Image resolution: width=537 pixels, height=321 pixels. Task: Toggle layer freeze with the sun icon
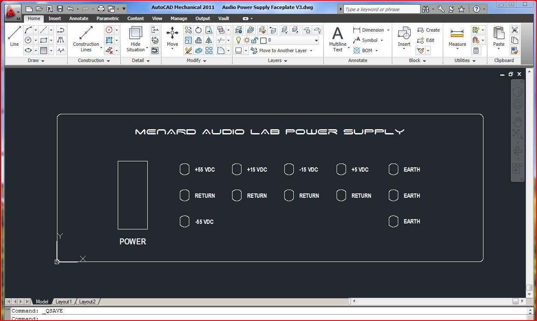tap(247, 40)
